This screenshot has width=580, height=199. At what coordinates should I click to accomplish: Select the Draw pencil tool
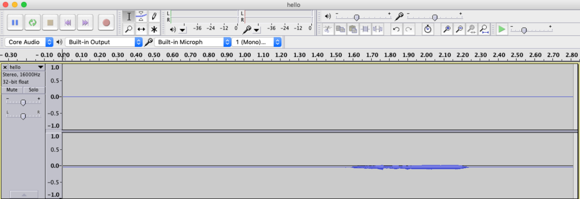coord(154,16)
